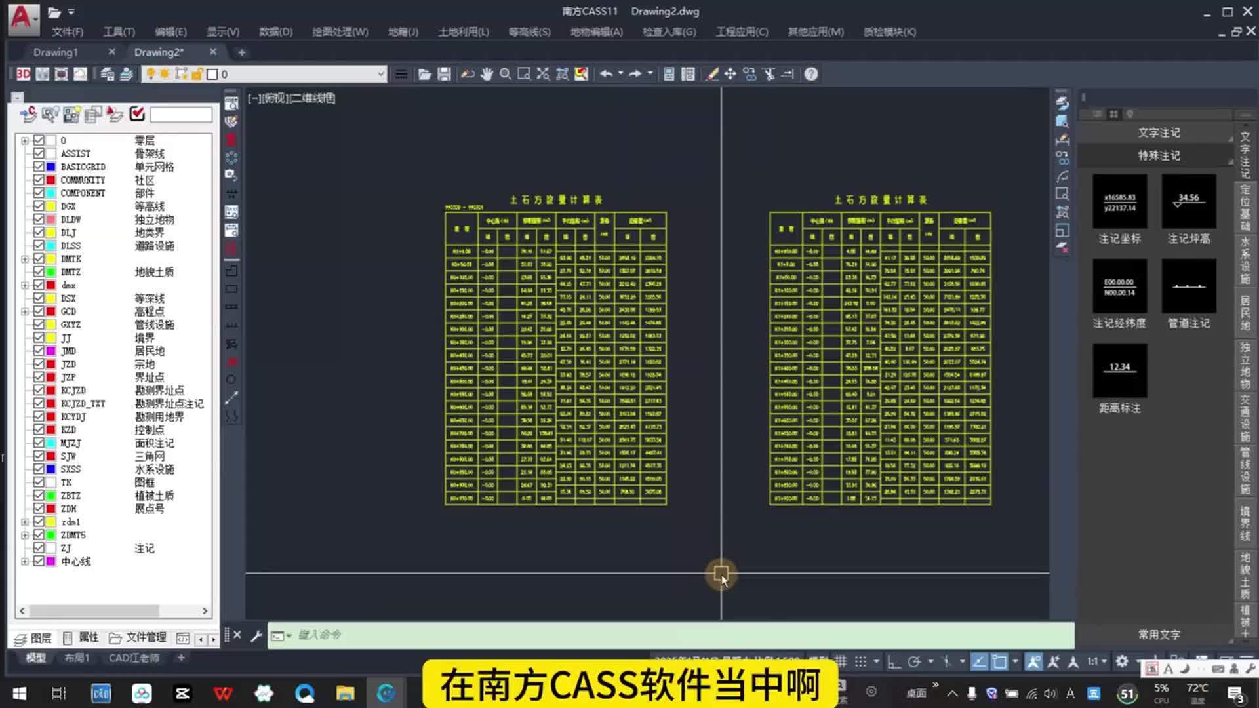This screenshot has width=1259, height=708.
Task: Uncheck the ASSIST 骨架线 layer
Action: (39, 153)
